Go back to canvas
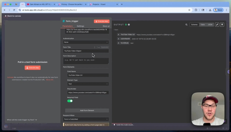The width and height of the screenshot is (231, 132). coord(13,16)
